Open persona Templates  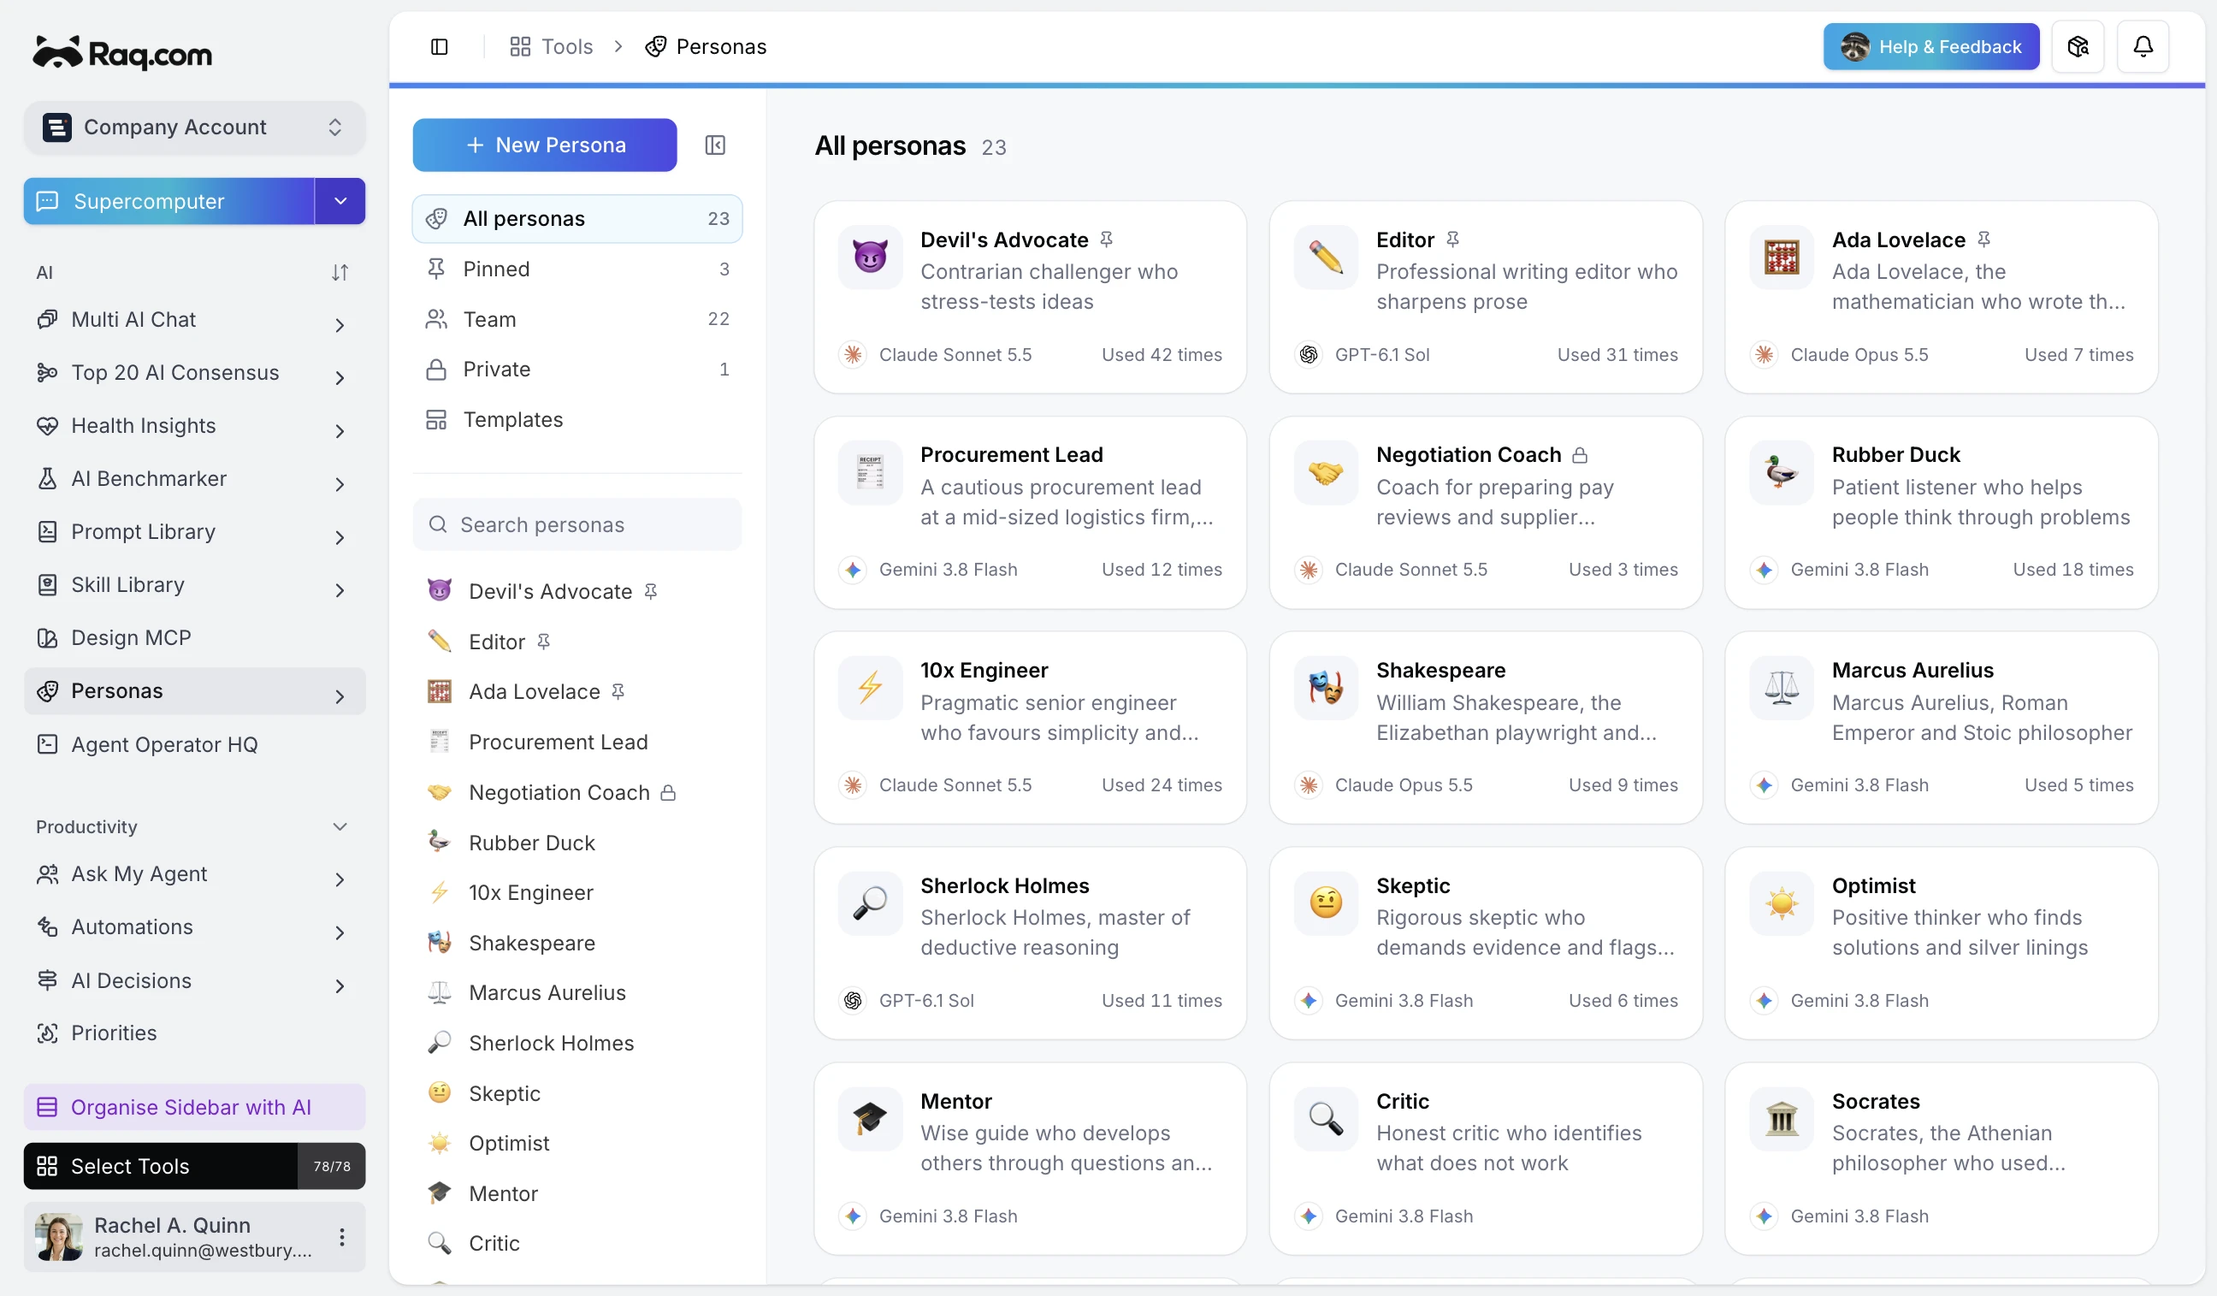[577, 420]
